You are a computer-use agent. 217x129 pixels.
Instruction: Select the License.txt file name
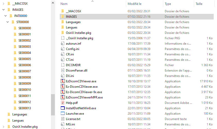(73, 119)
